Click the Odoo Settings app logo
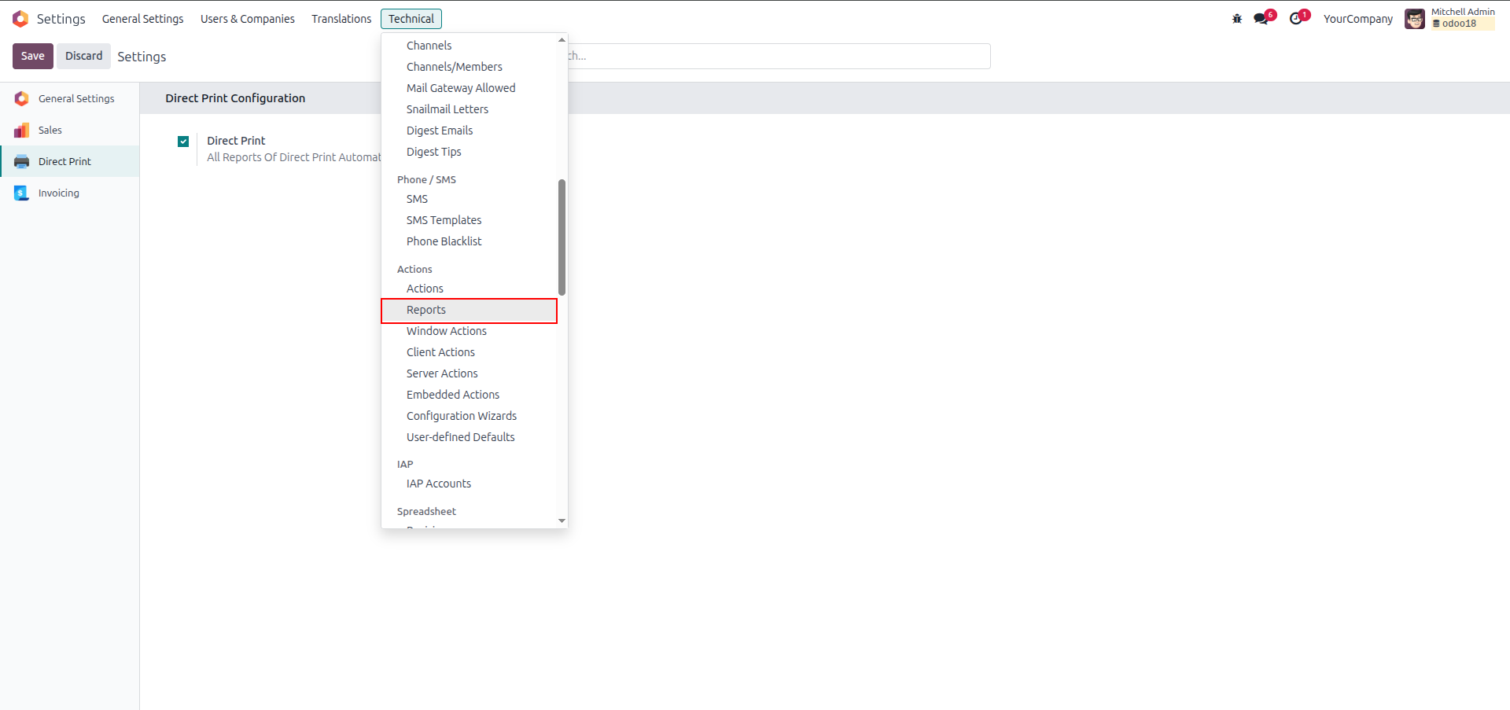 coord(20,19)
